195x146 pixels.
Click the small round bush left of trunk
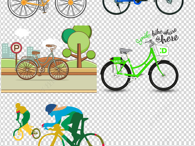pyautogui.click(x=67, y=53)
